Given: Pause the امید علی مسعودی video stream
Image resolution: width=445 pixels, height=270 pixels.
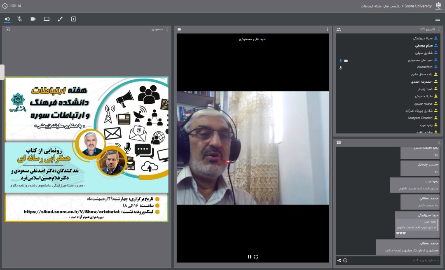Looking at the screenshot, I should click(x=249, y=257).
